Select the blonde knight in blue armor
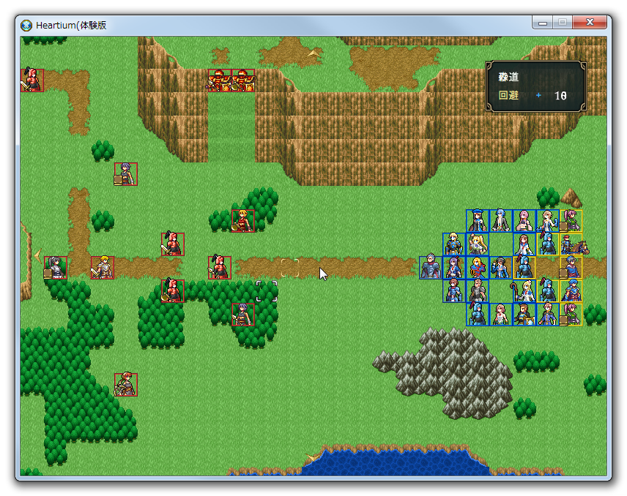 [454, 244]
